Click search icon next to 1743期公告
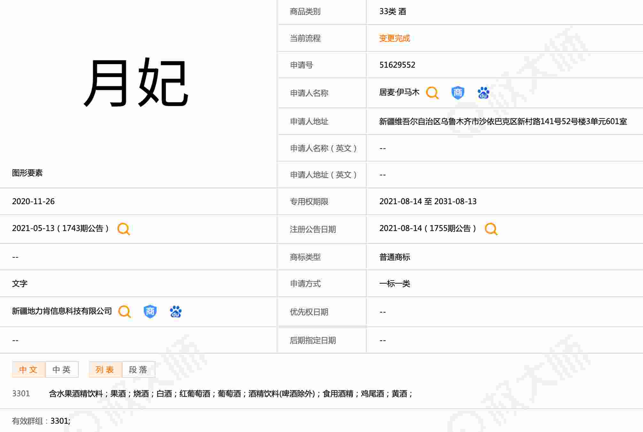 coord(124,229)
